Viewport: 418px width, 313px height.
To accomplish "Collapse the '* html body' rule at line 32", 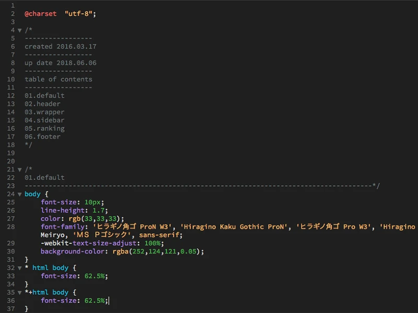I will point(19,268).
